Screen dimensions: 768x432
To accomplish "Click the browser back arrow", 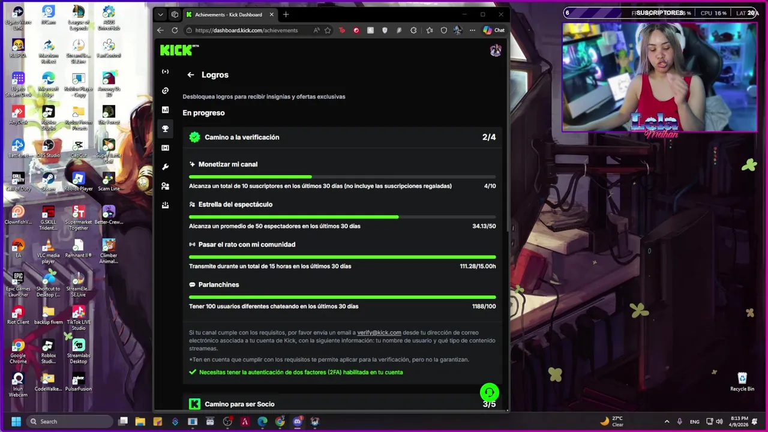I will click(x=160, y=30).
